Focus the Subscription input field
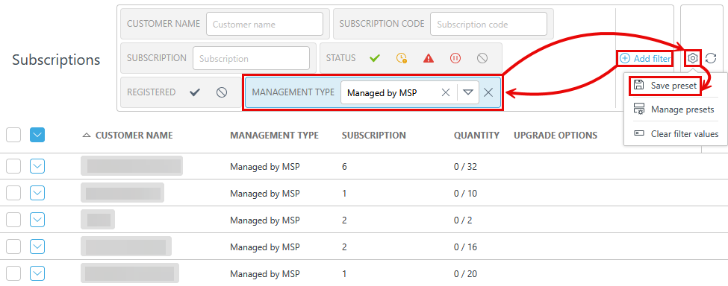728x286 pixels. pyautogui.click(x=251, y=58)
